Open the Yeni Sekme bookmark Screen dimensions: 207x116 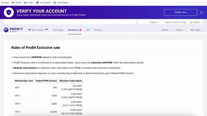click(x=43, y=3)
